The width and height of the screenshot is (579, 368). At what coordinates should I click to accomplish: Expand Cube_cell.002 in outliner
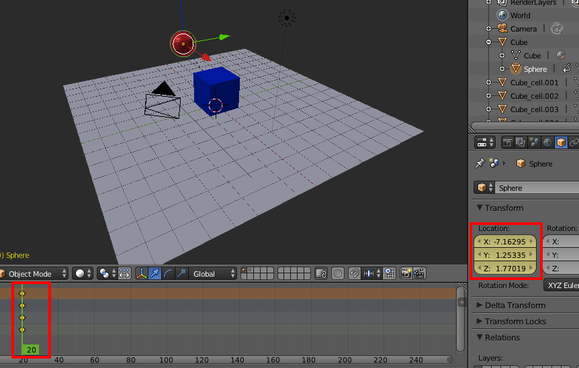coord(488,95)
